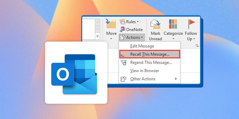Image resolution: width=239 pixels, height=119 pixels.
Task: Expand the Rules dropdown arrow
Action: (138, 22)
